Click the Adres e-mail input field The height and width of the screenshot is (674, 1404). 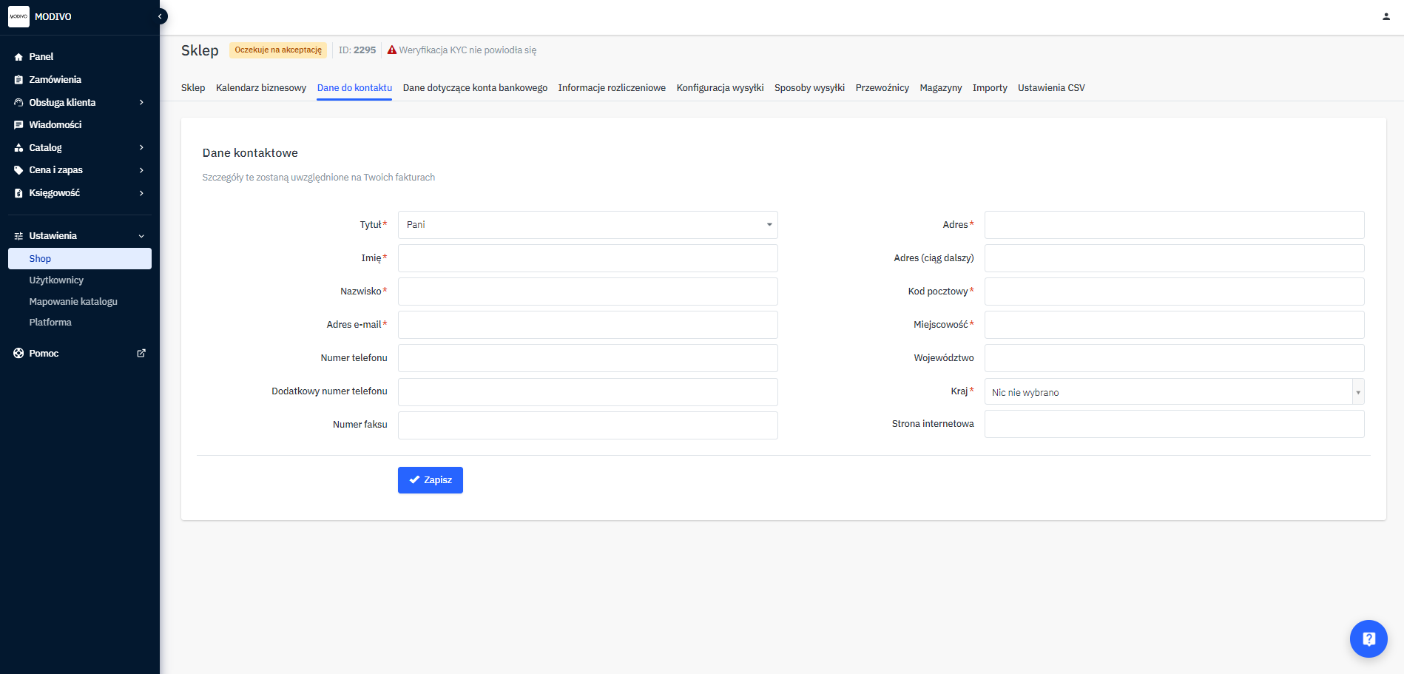point(587,325)
